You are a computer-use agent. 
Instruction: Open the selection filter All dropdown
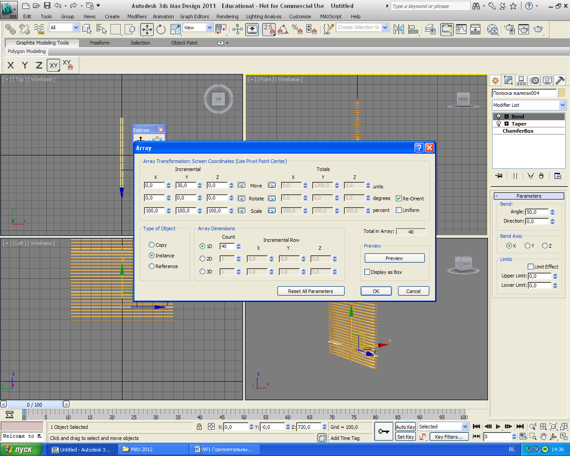tap(64, 28)
